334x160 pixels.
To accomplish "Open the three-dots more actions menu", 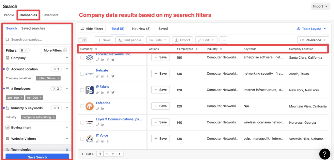I will pyautogui.click(x=223, y=40).
